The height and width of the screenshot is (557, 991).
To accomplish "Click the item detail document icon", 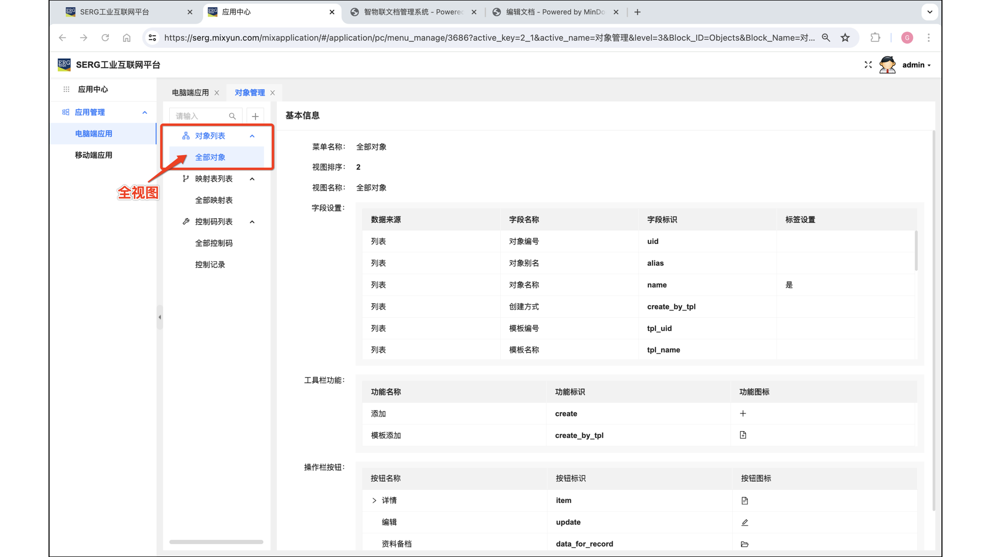I will (745, 501).
